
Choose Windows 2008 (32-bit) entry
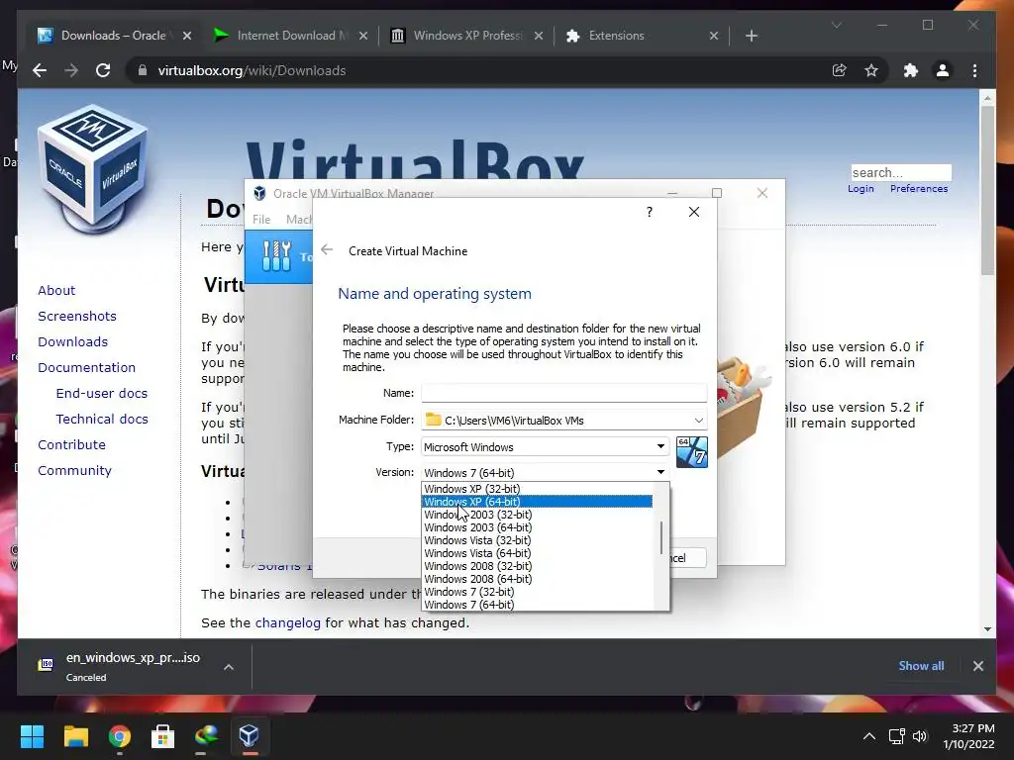pyautogui.click(x=538, y=566)
